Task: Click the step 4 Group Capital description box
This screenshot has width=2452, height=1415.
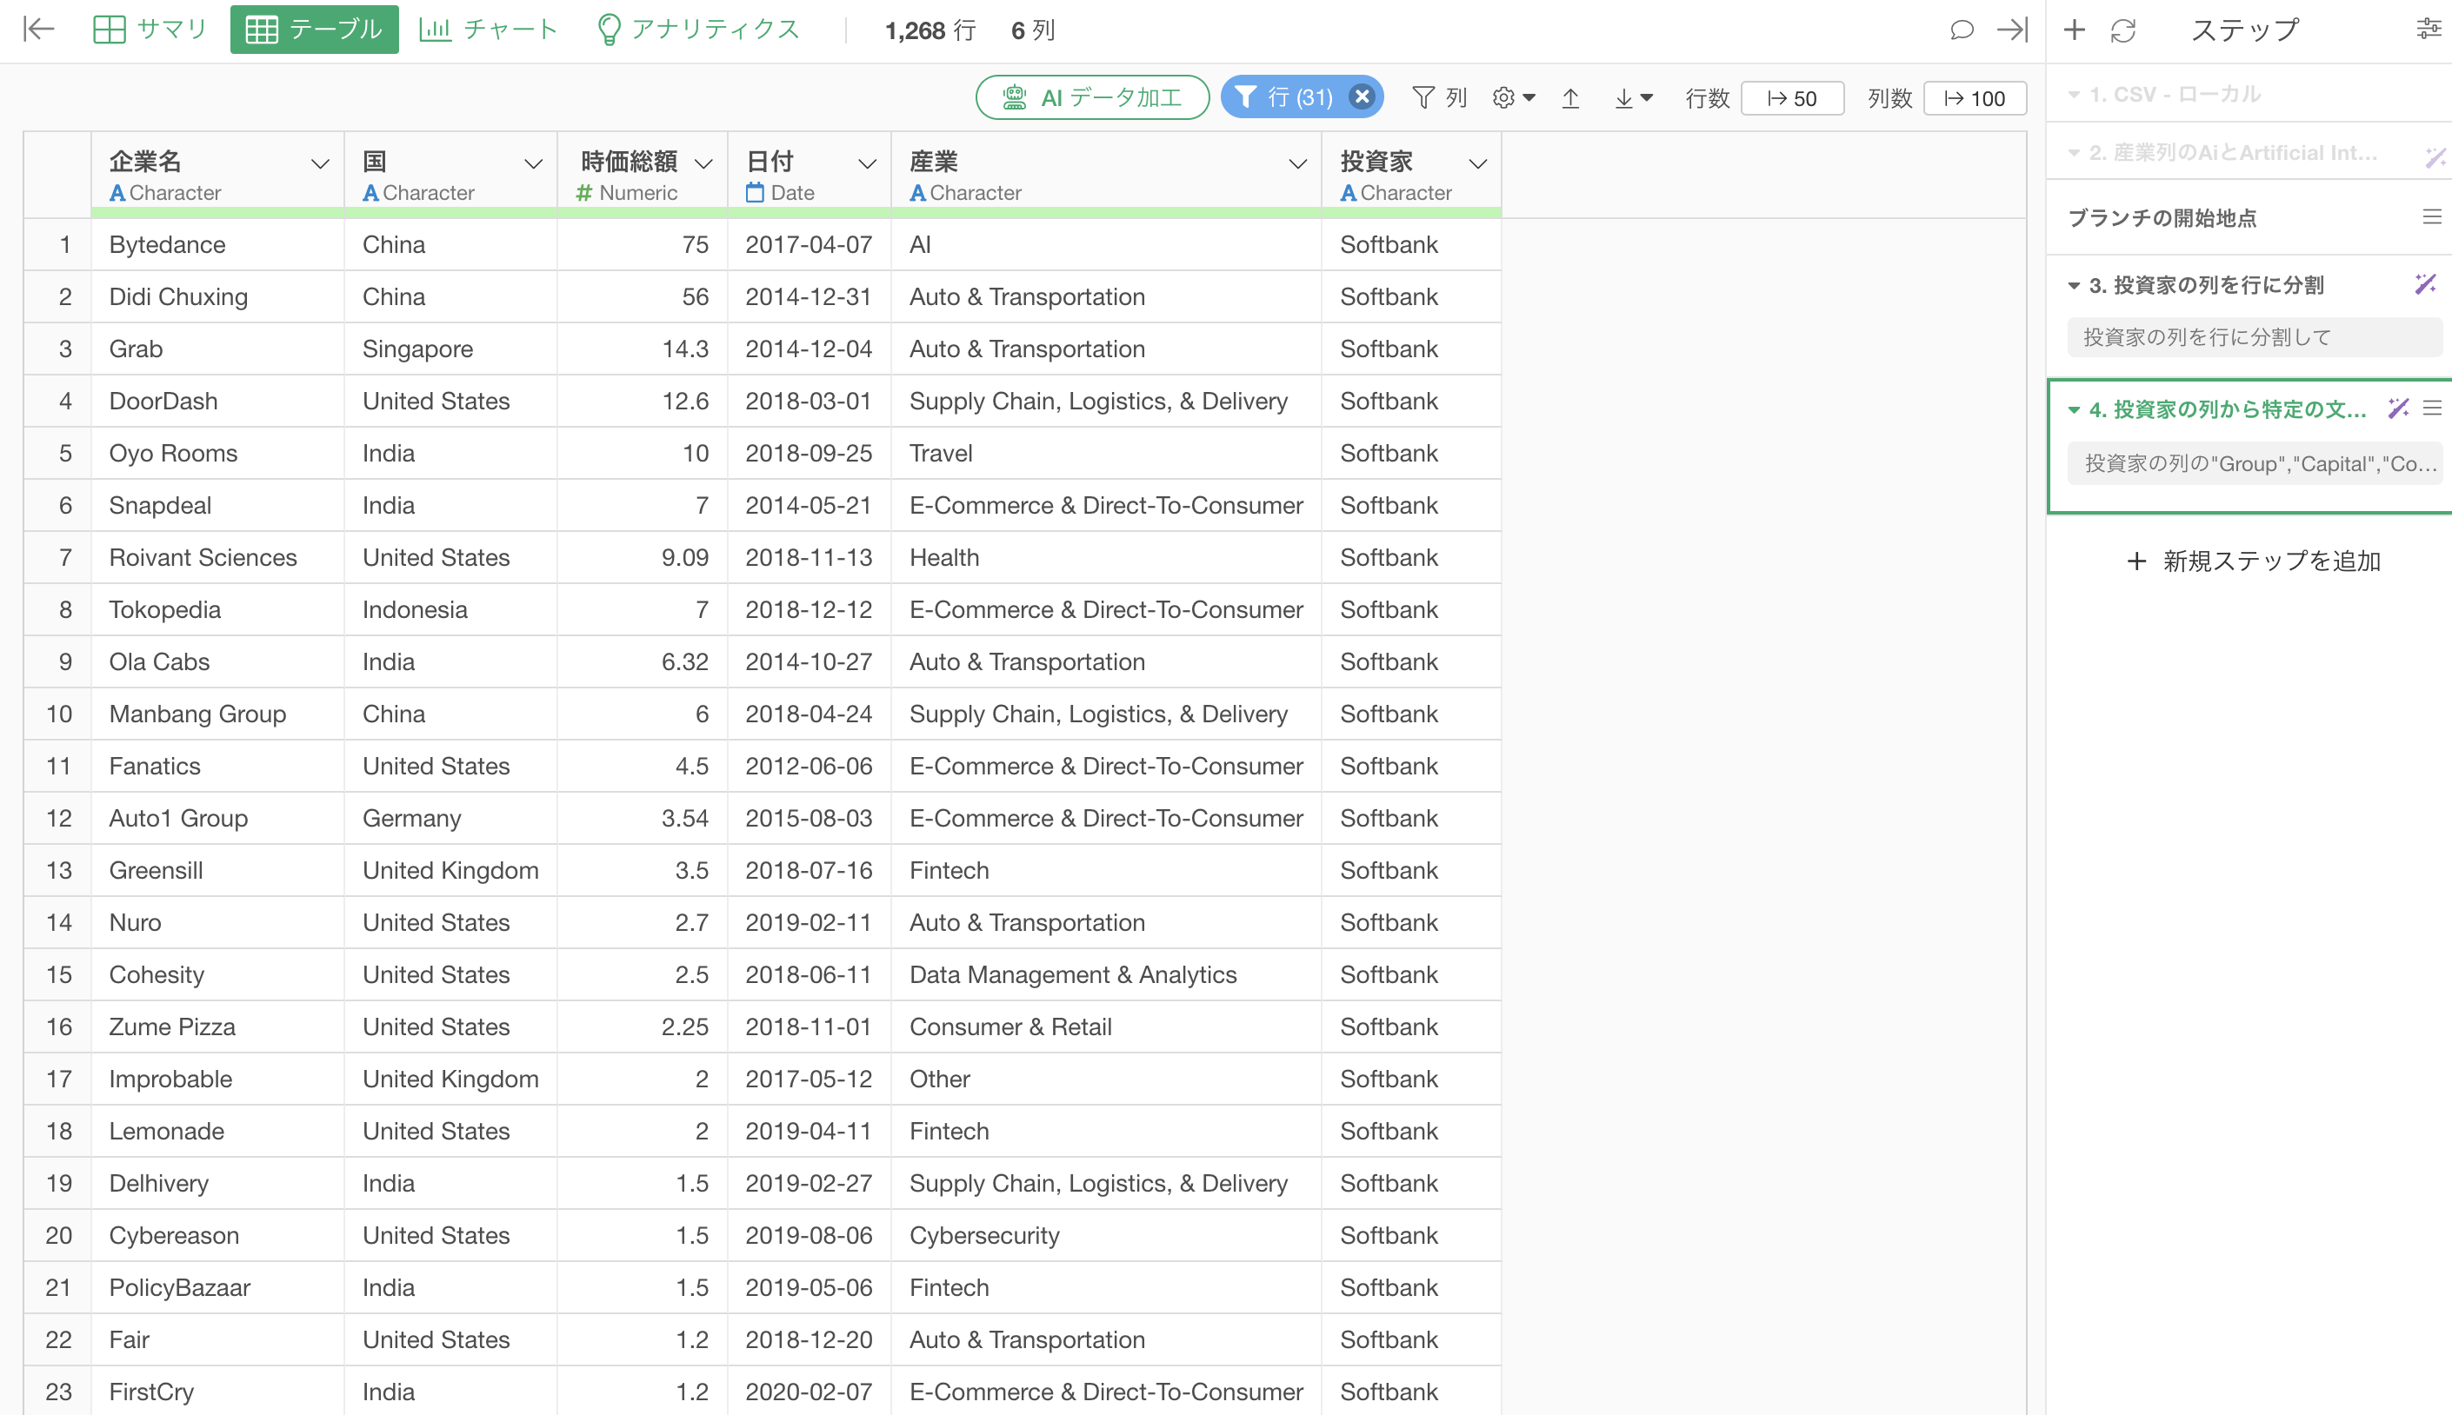Action: point(2255,462)
